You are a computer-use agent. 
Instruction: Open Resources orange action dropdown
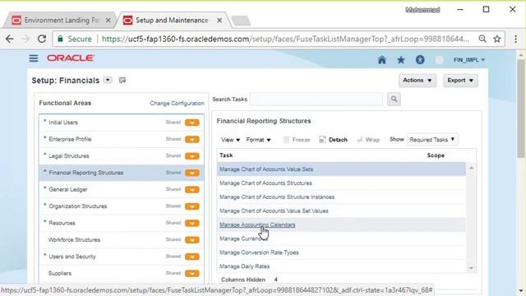[191, 223]
